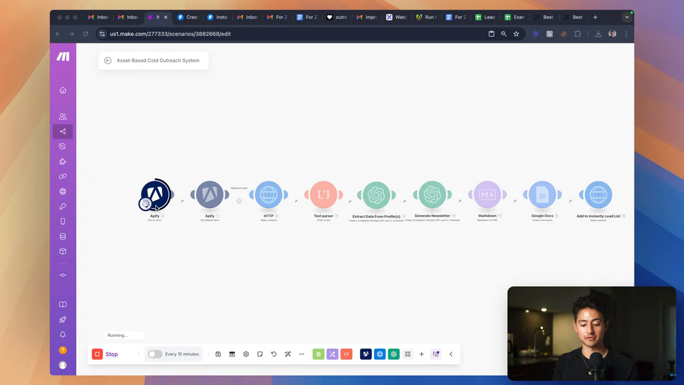Open Data structures cube icon in sidebar
This screenshot has width=684, height=385.
63,251
